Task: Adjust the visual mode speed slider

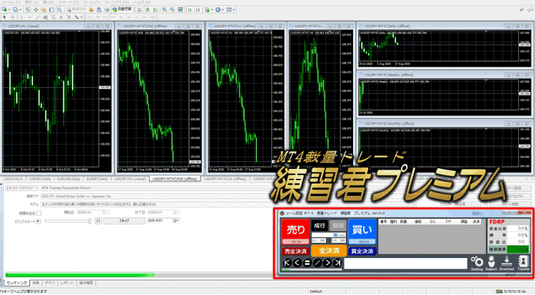Action: point(68,221)
